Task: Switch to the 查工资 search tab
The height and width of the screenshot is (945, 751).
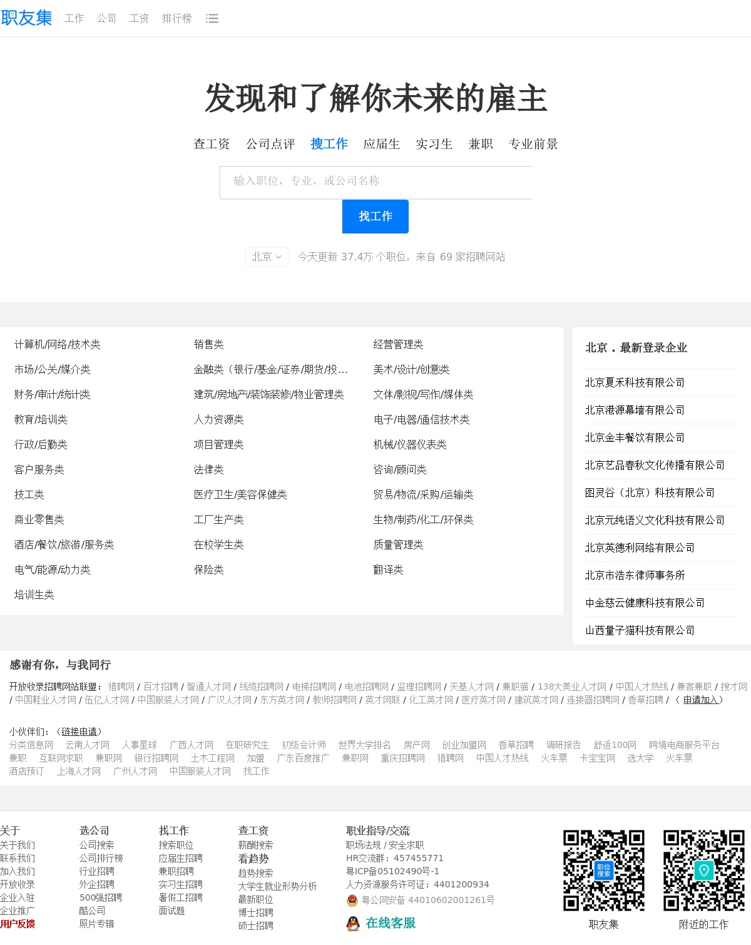Action: click(212, 144)
